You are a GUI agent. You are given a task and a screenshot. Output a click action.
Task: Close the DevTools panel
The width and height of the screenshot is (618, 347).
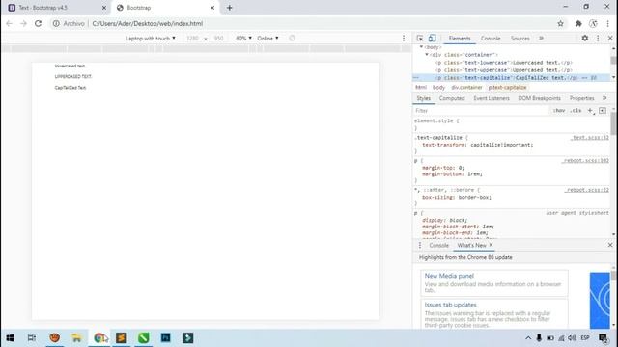point(610,39)
